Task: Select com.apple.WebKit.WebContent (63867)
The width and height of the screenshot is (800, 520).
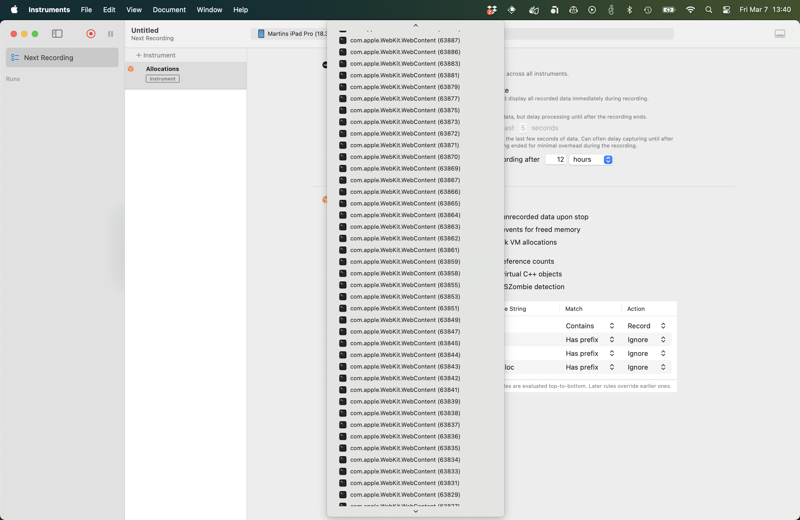Action: [x=415, y=180]
